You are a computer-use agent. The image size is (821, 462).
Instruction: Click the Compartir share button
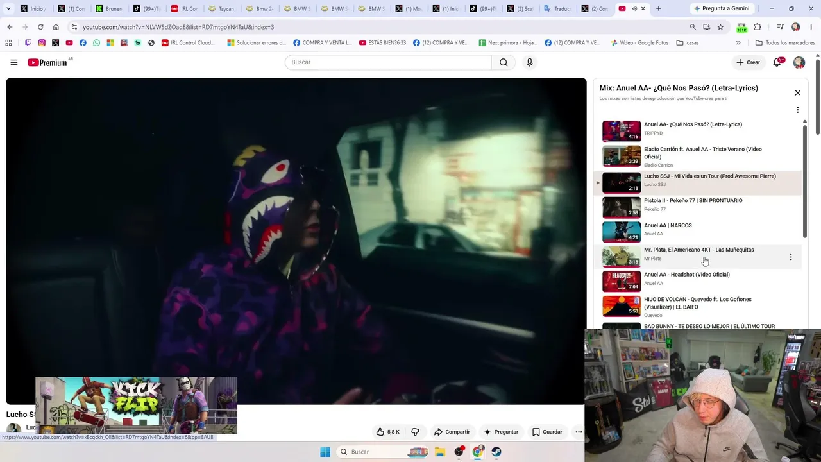452,432
